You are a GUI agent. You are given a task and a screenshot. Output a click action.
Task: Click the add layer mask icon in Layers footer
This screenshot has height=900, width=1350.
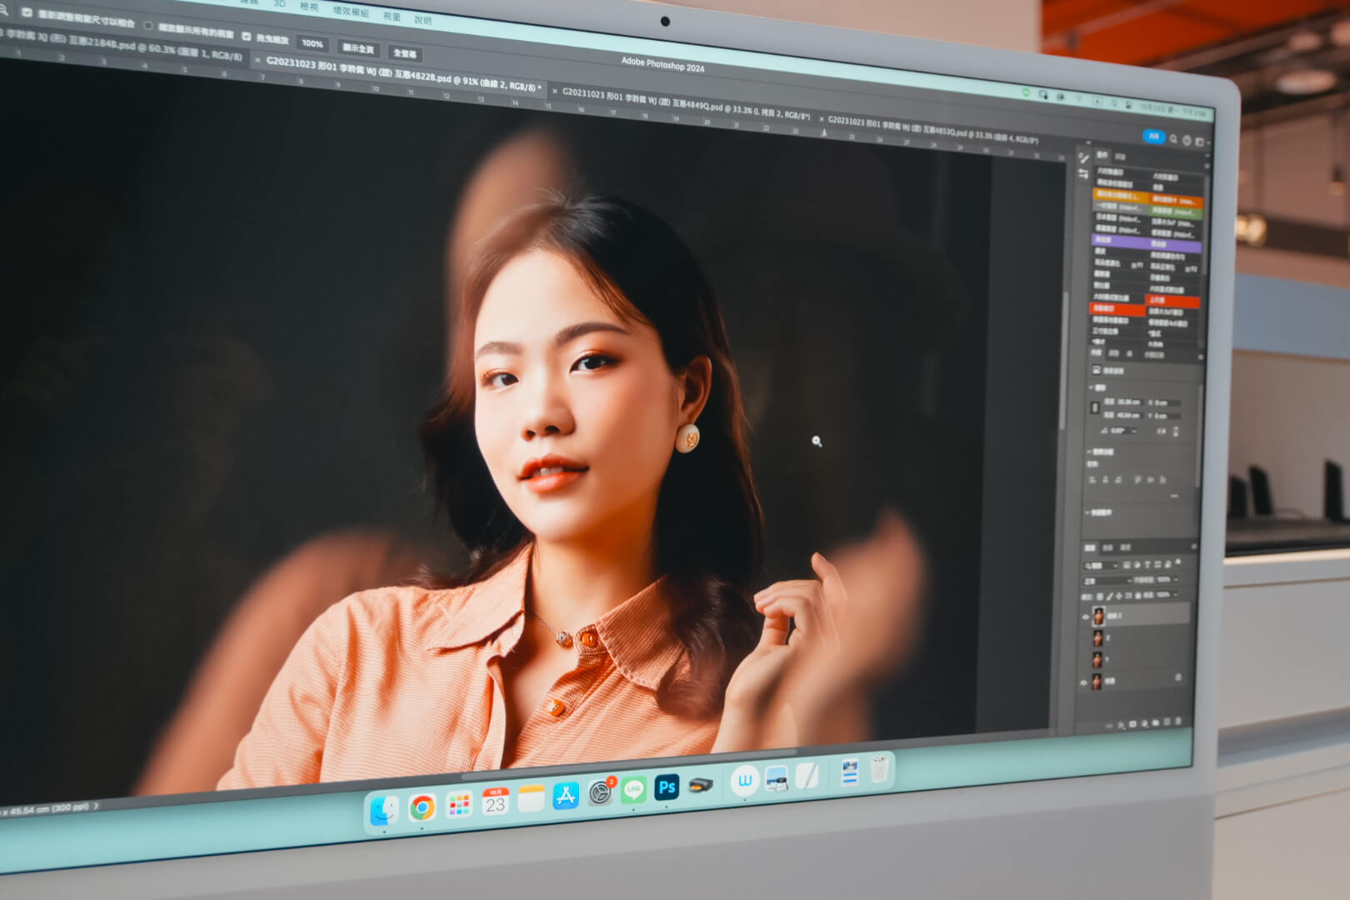click(1132, 724)
